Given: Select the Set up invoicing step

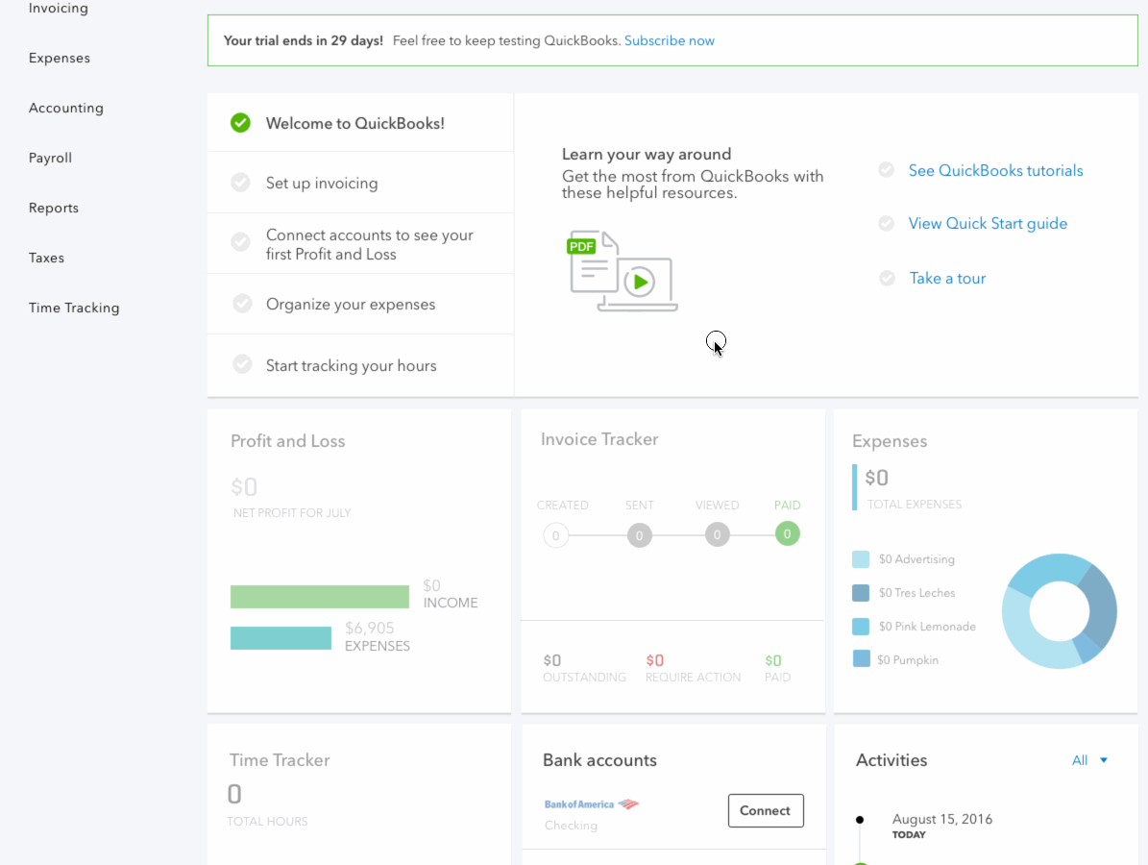Looking at the screenshot, I should tap(360, 183).
